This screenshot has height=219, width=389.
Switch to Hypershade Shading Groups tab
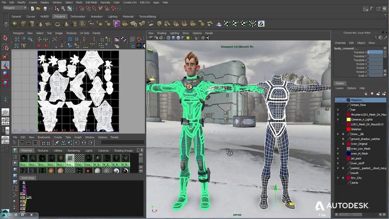click(123, 150)
